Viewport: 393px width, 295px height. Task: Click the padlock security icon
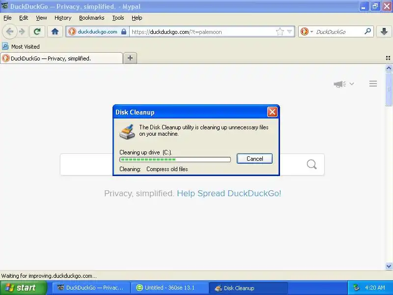click(x=124, y=31)
